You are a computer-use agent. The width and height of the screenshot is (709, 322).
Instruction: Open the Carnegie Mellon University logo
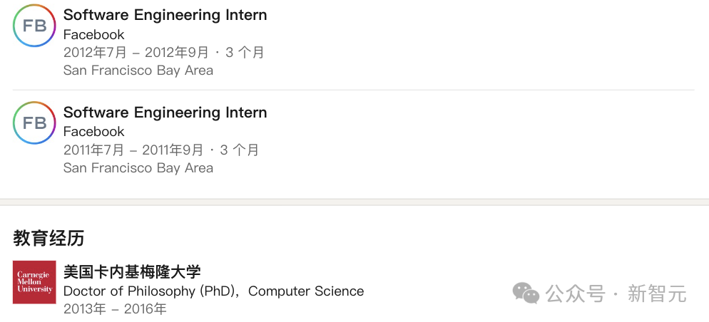click(x=34, y=282)
